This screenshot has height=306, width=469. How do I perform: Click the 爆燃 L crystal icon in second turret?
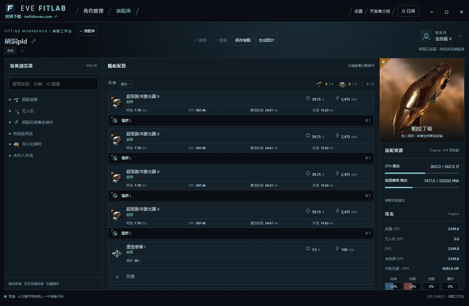(115, 158)
